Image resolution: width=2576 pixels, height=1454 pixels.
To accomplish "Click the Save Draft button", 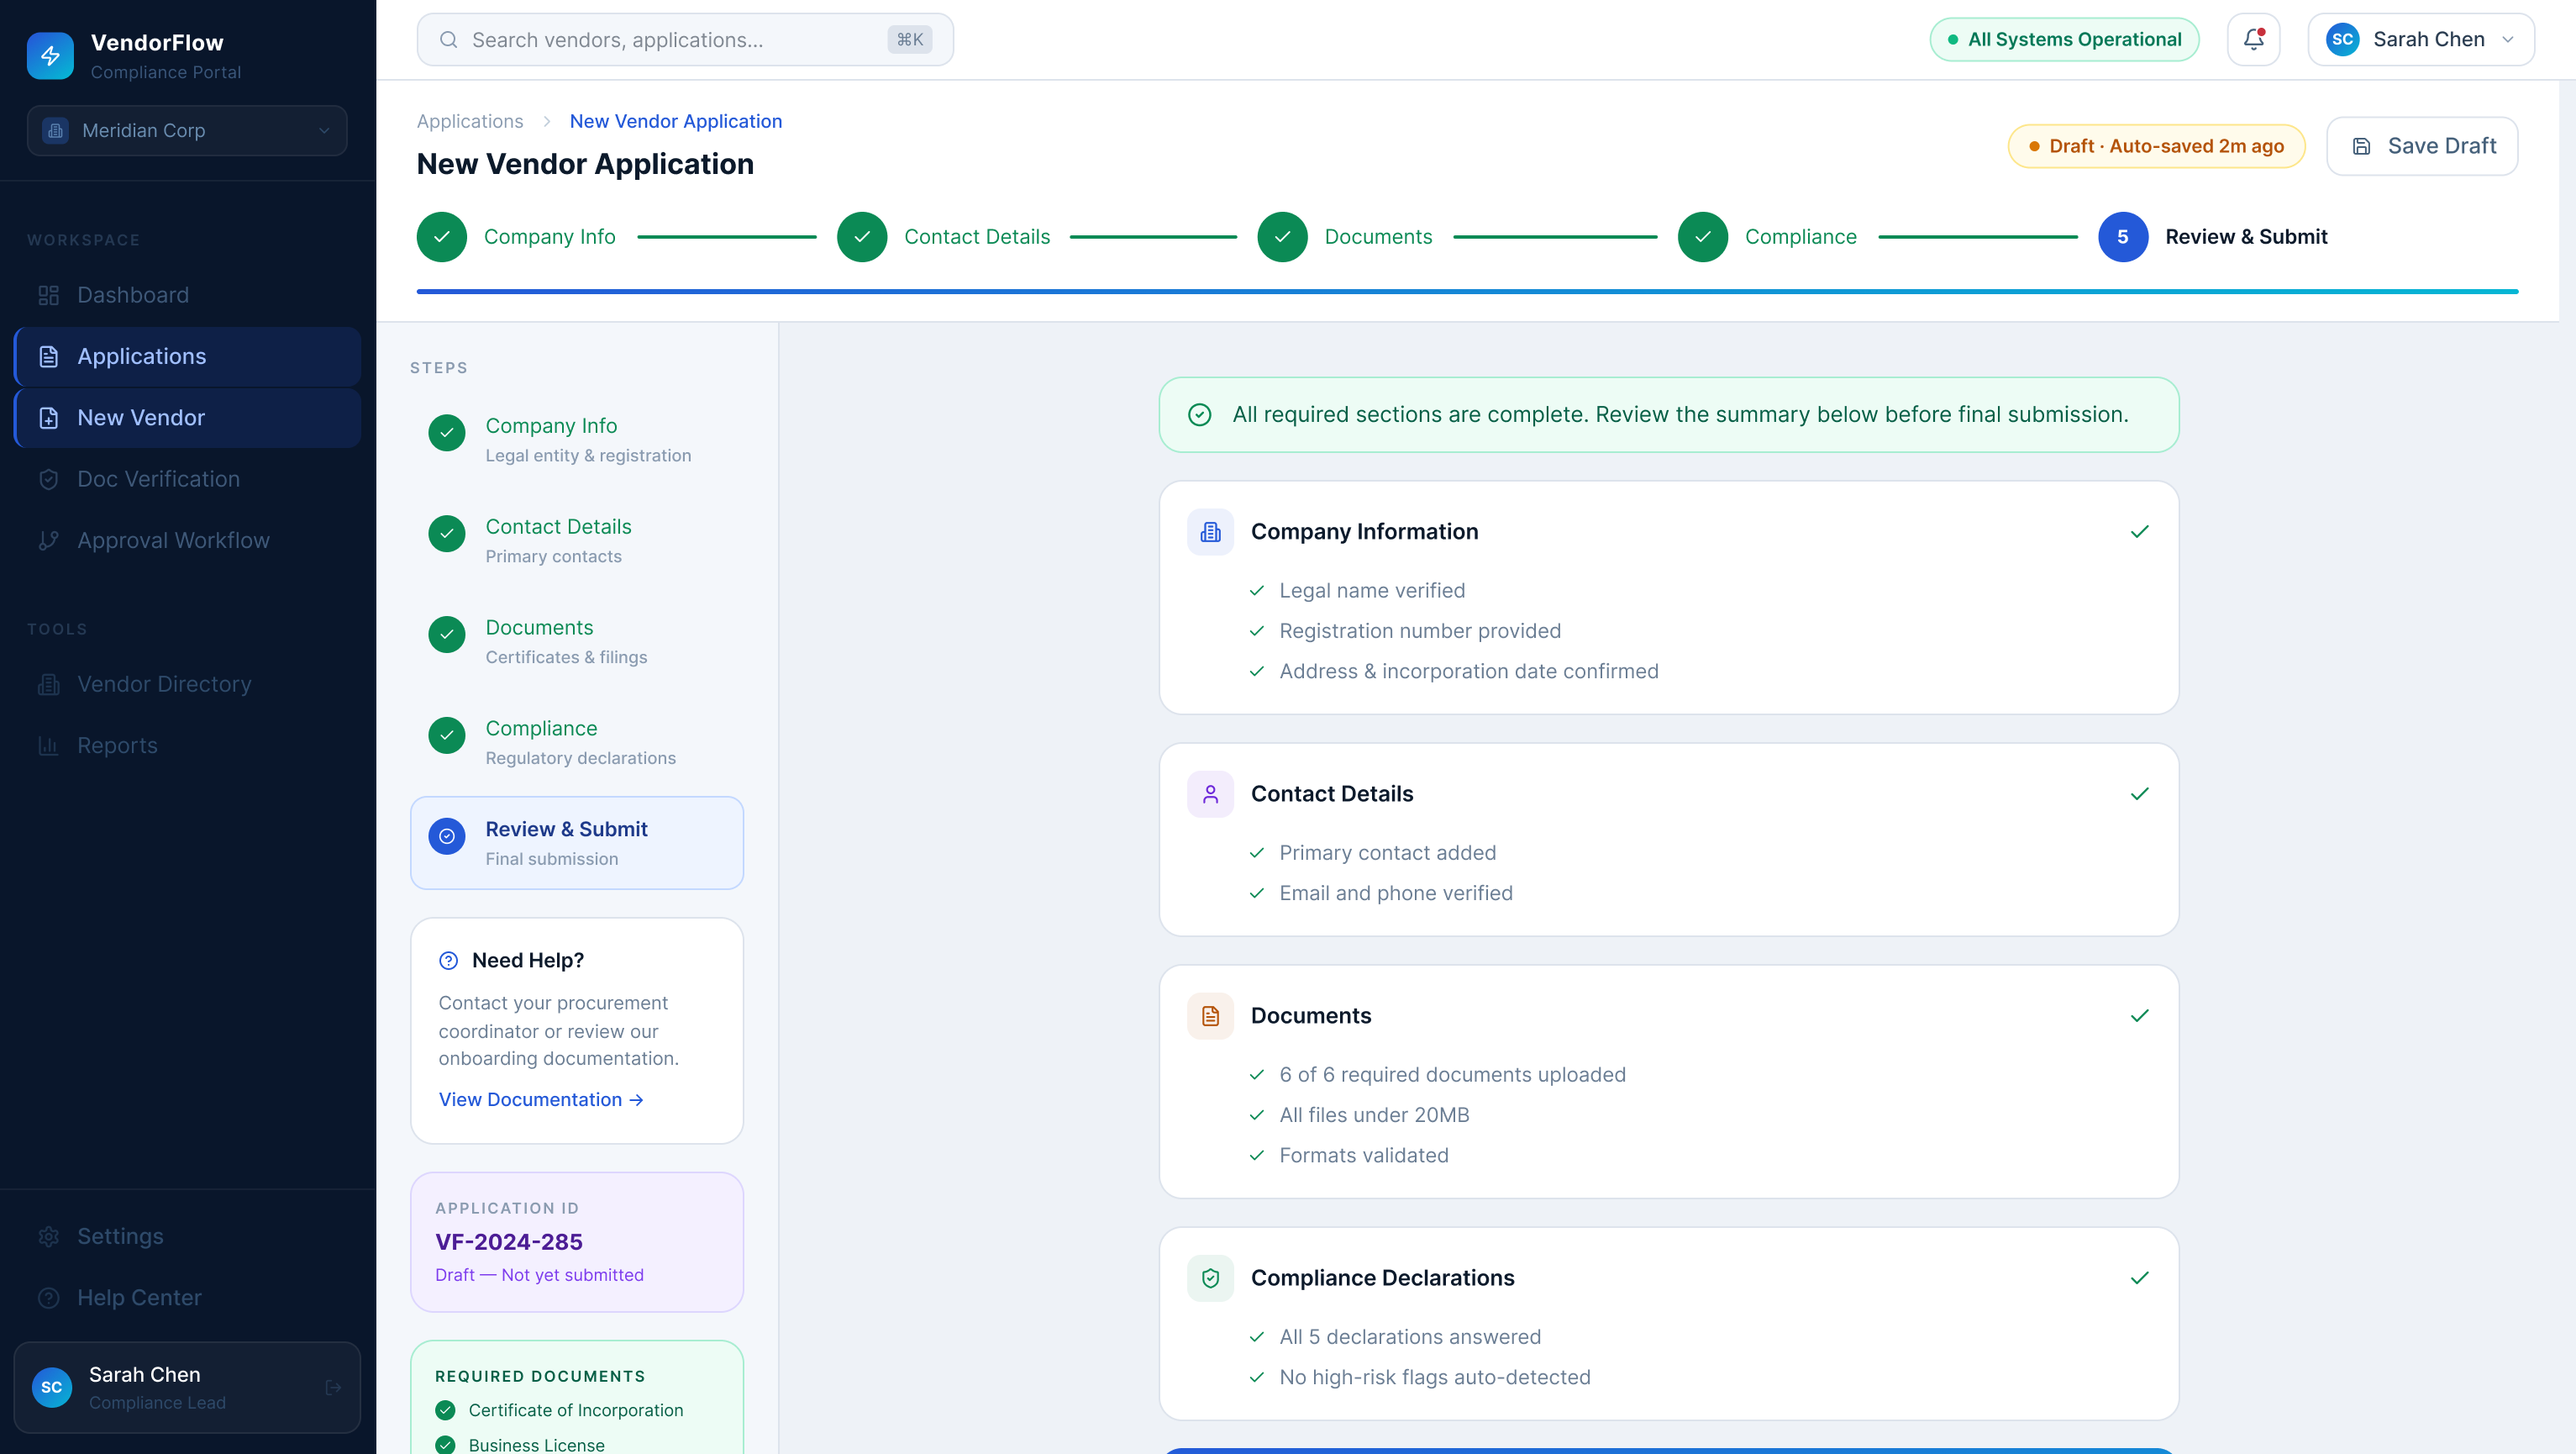I will tap(2421, 146).
